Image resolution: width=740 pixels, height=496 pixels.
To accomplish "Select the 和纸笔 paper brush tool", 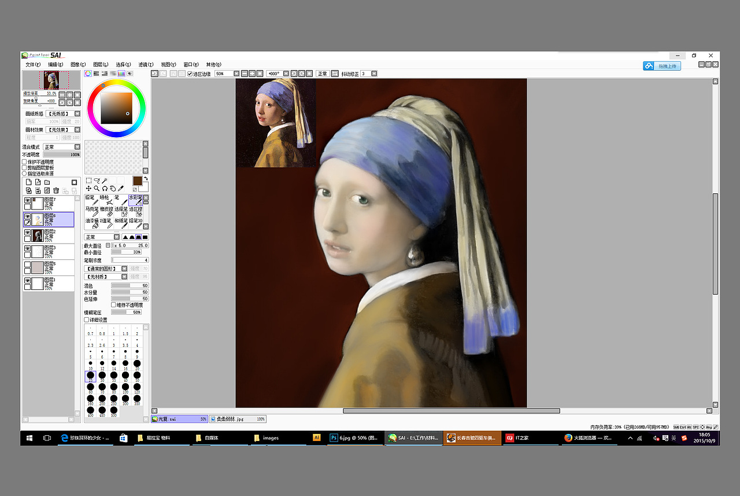I will pyautogui.click(x=121, y=223).
